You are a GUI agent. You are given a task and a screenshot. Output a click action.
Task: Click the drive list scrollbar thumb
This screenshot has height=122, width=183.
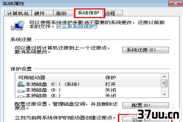pos(164,83)
